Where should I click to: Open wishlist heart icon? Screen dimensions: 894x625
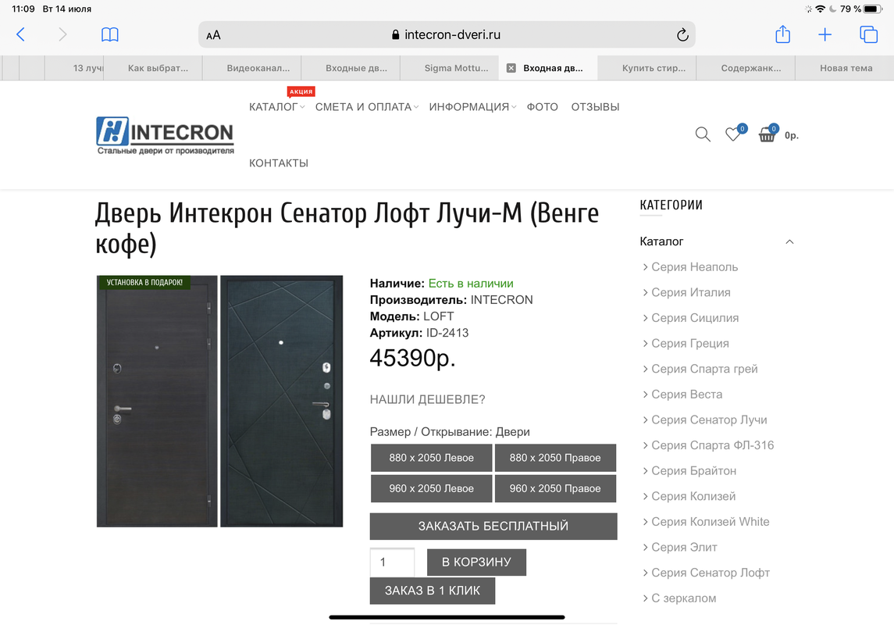click(733, 134)
